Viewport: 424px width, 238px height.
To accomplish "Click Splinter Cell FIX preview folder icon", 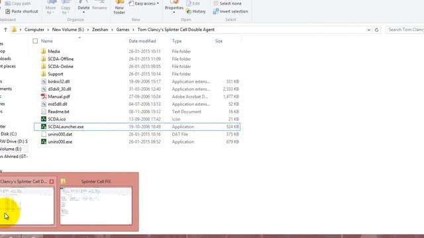I will pyautogui.click(x=64, y=181).
